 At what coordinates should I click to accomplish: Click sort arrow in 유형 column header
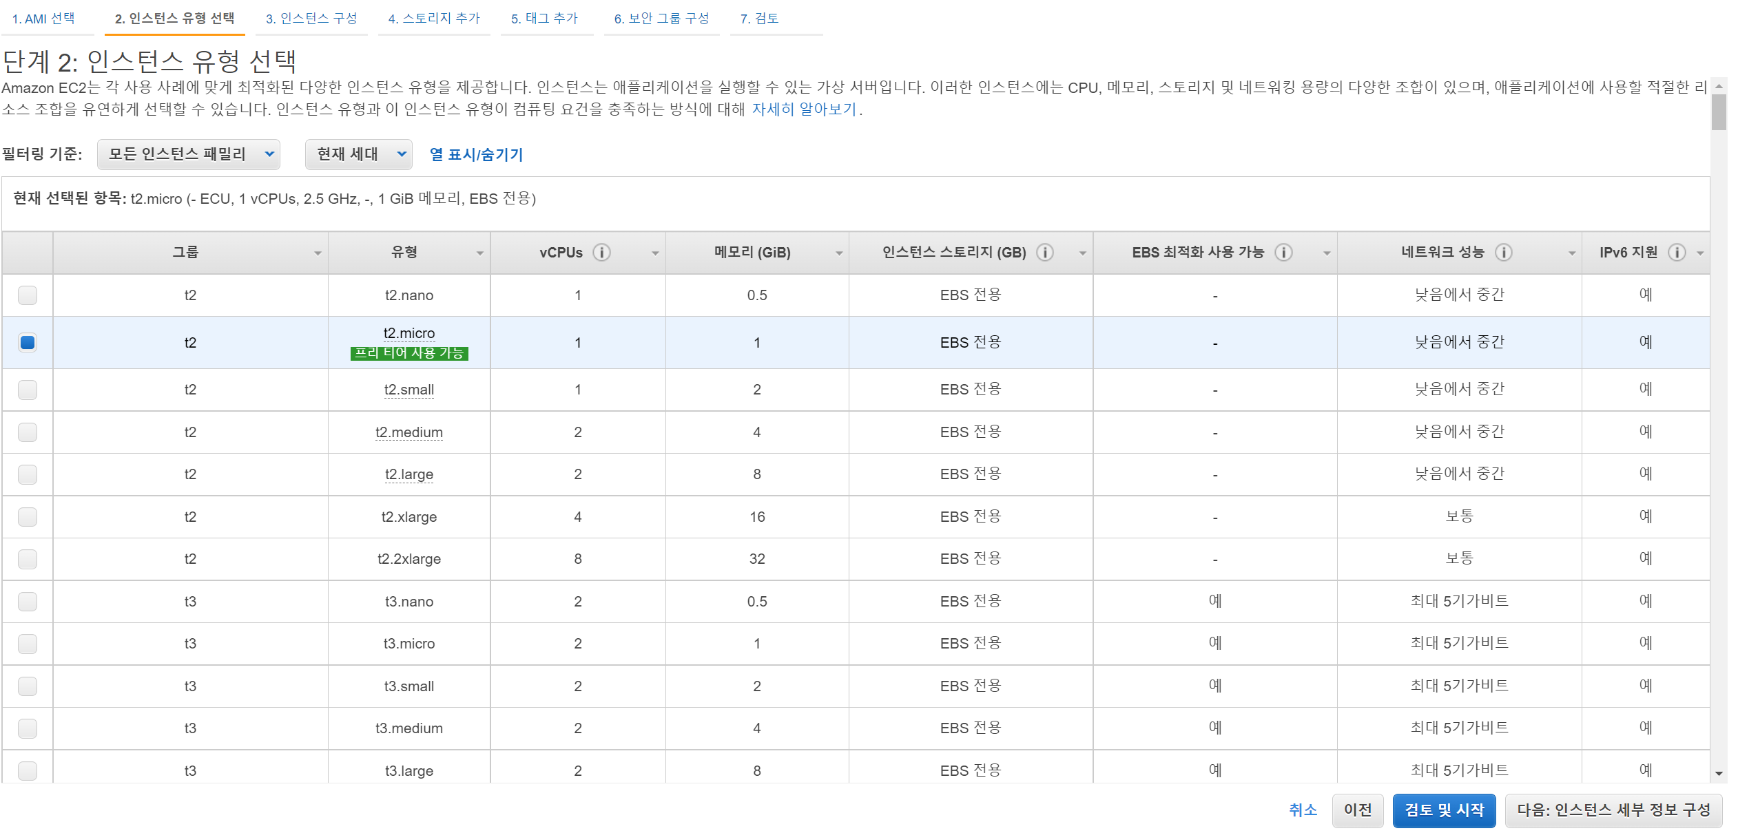480,253
